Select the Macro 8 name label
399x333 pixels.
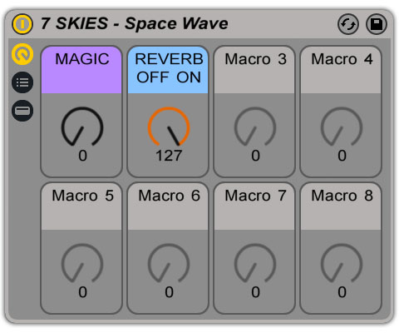(342, 196)
